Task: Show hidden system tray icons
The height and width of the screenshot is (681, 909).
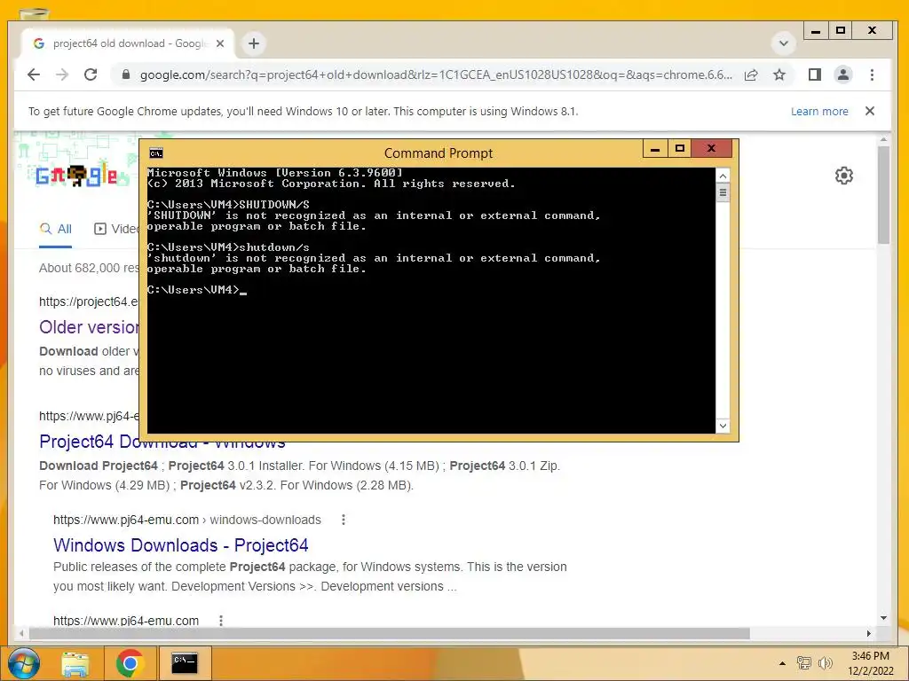Action: pos(782,663)
